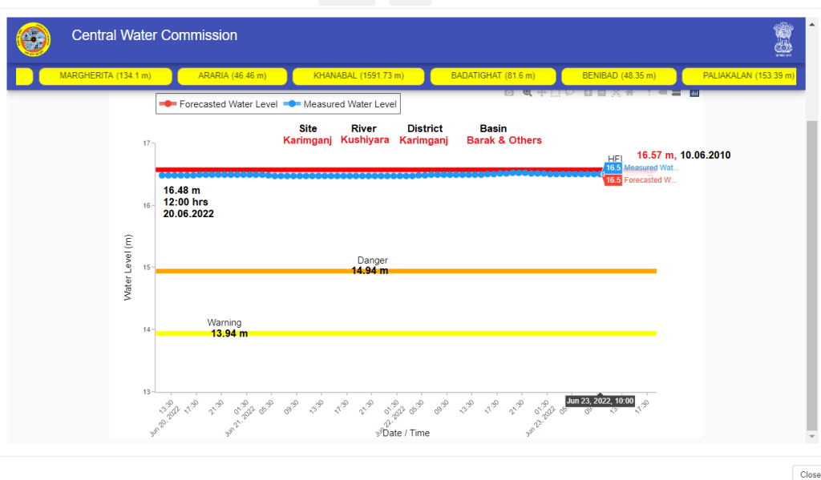This screenshot has height=480, width=821.
Task: Open the Plotly logo icon in toolbar
Action: [x=694, y=93]
